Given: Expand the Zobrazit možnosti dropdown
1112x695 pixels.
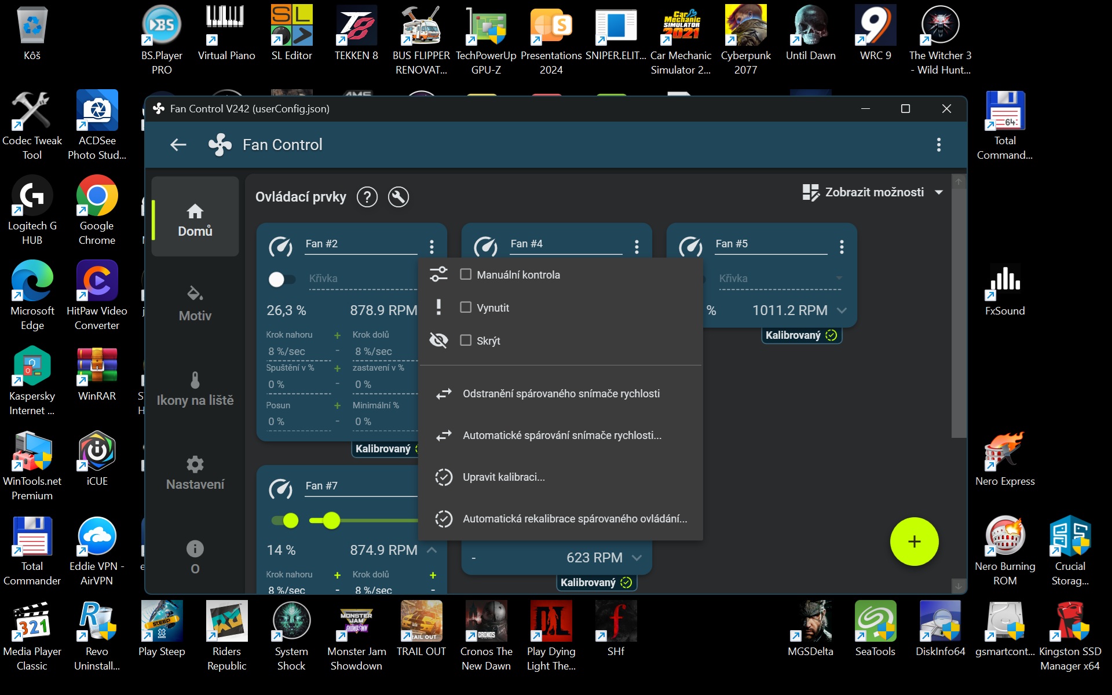Looking at the screenshot, I should click(x=874, y=192).
